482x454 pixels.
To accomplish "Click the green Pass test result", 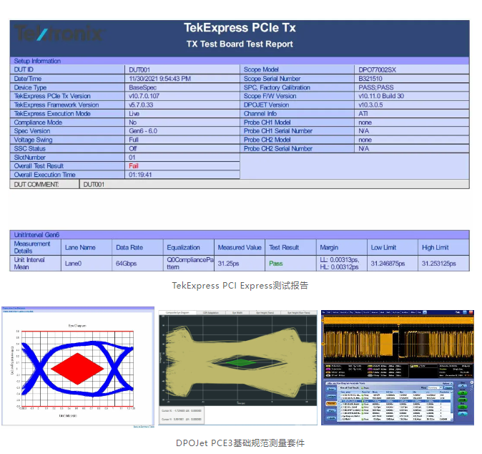I will 275,264.
